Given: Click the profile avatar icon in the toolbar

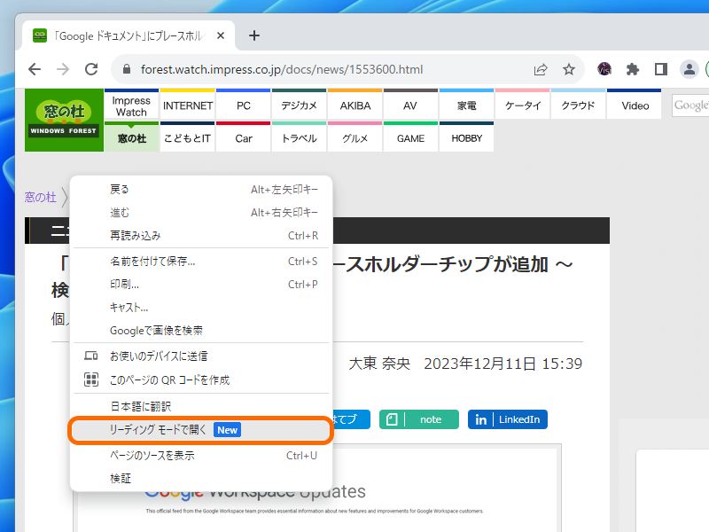Looking at the screenshot, I should pyautogui.click(x=689, y=68).
